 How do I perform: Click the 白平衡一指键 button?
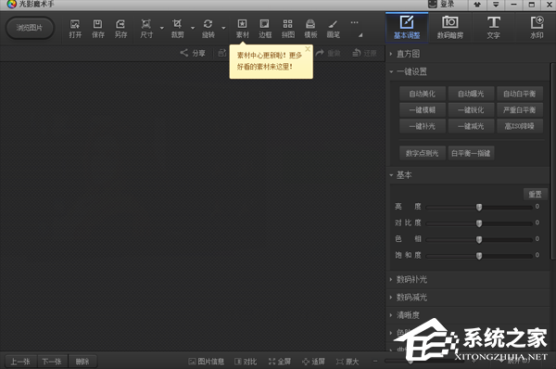[x=471, y=153]
